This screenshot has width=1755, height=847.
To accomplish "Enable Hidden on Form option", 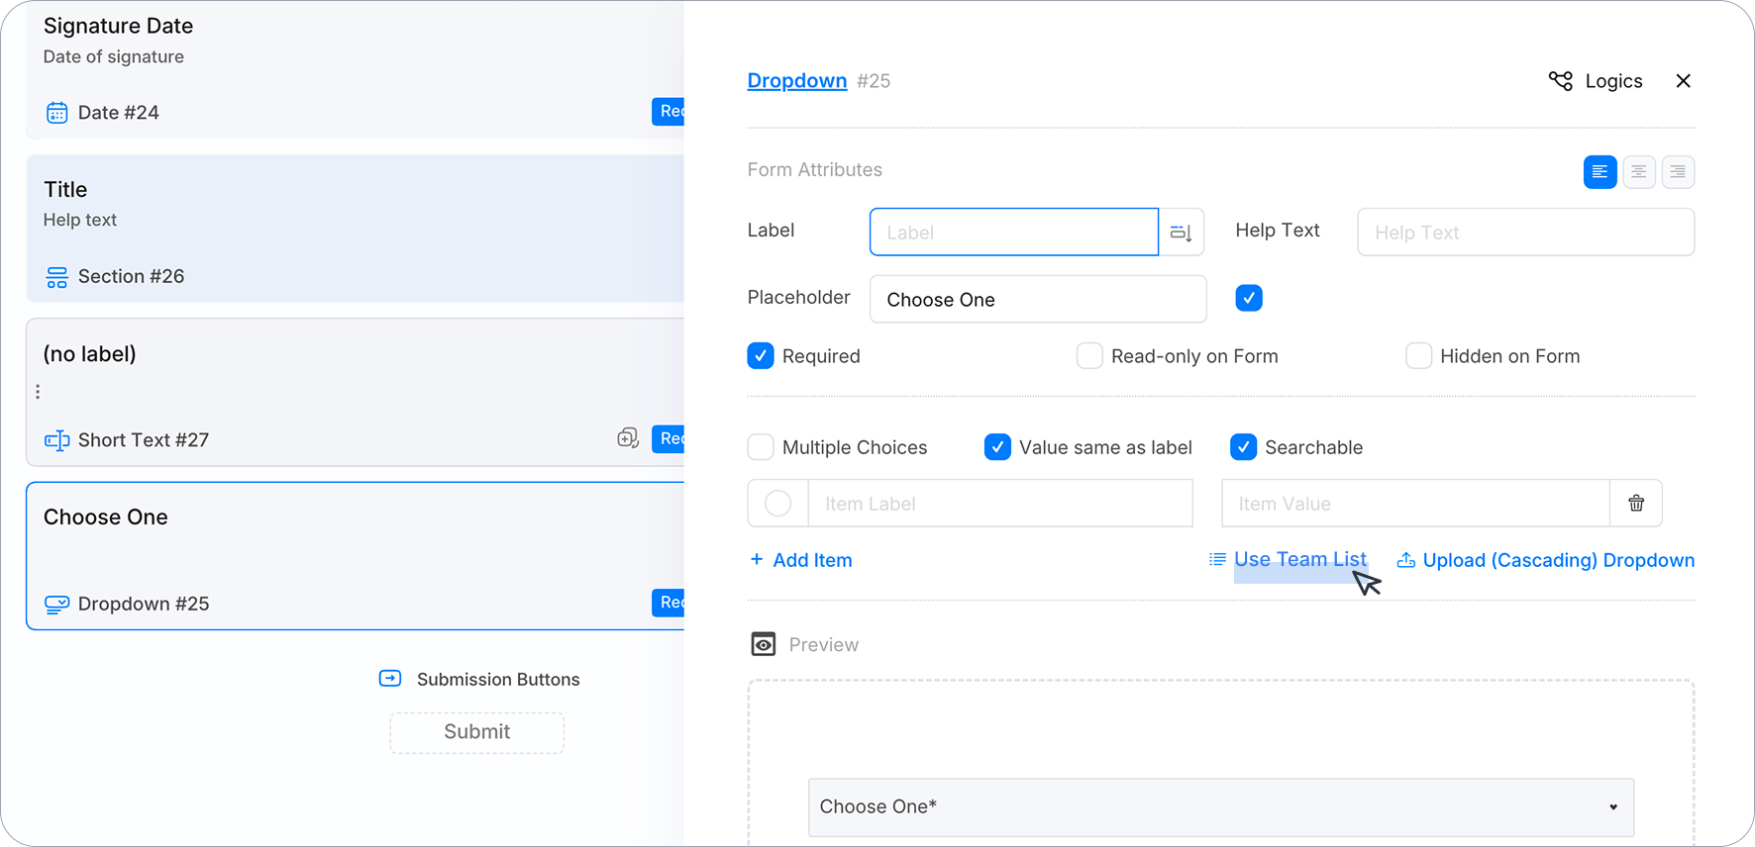I will 1418,356.
